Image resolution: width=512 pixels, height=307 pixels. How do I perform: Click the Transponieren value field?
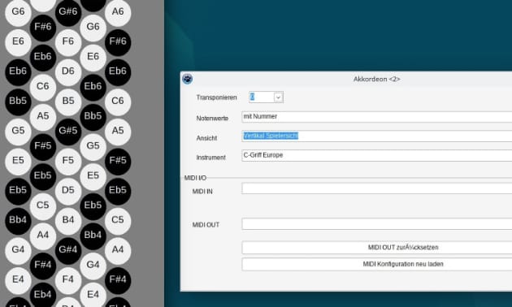[x=261, y=97]
